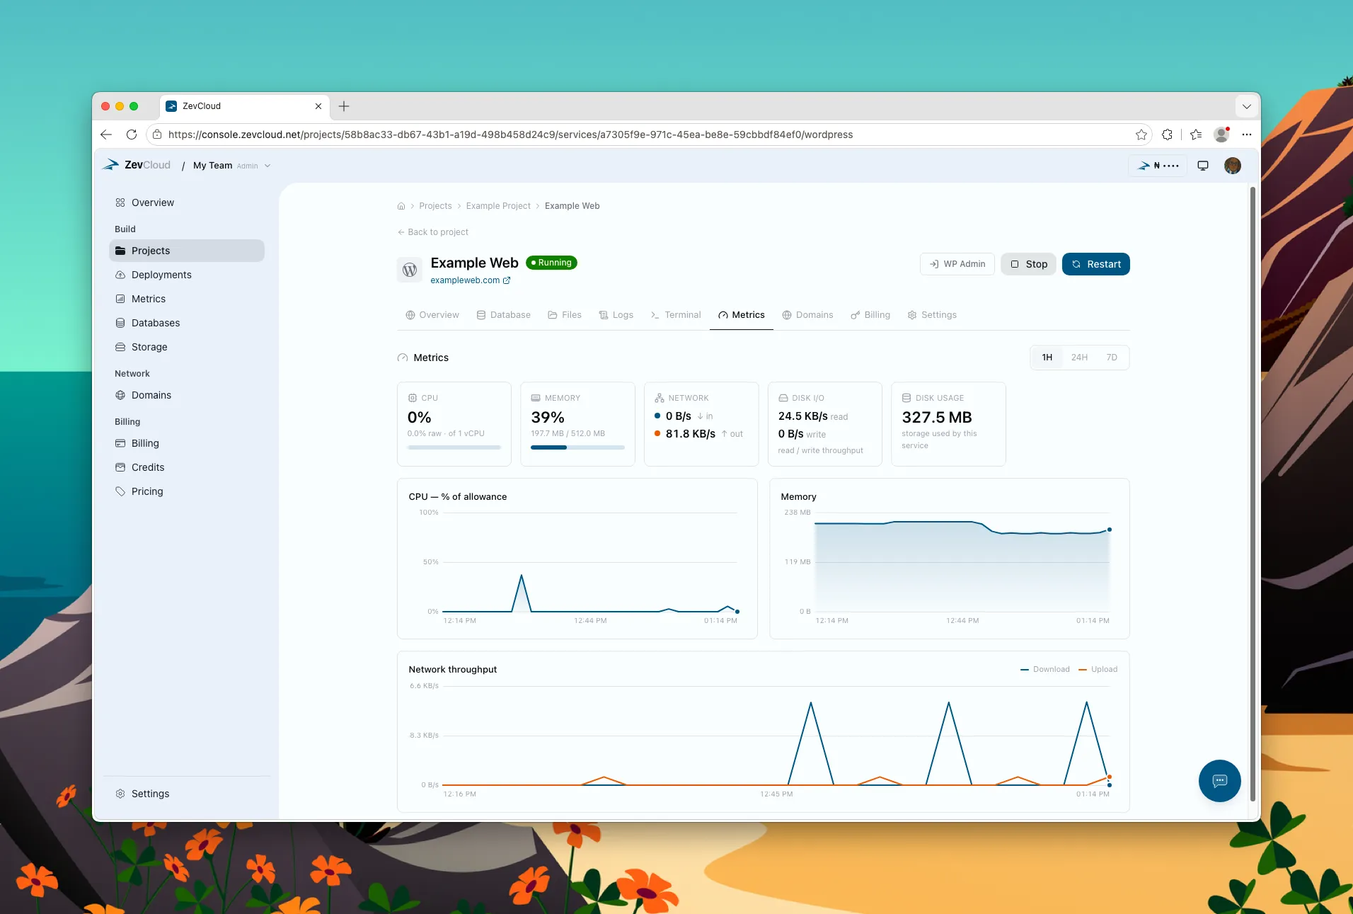Open the My Team dropdown chevron
This screenshot has width=1353, height=914.
pyautogui.click(x=267, y=166)
